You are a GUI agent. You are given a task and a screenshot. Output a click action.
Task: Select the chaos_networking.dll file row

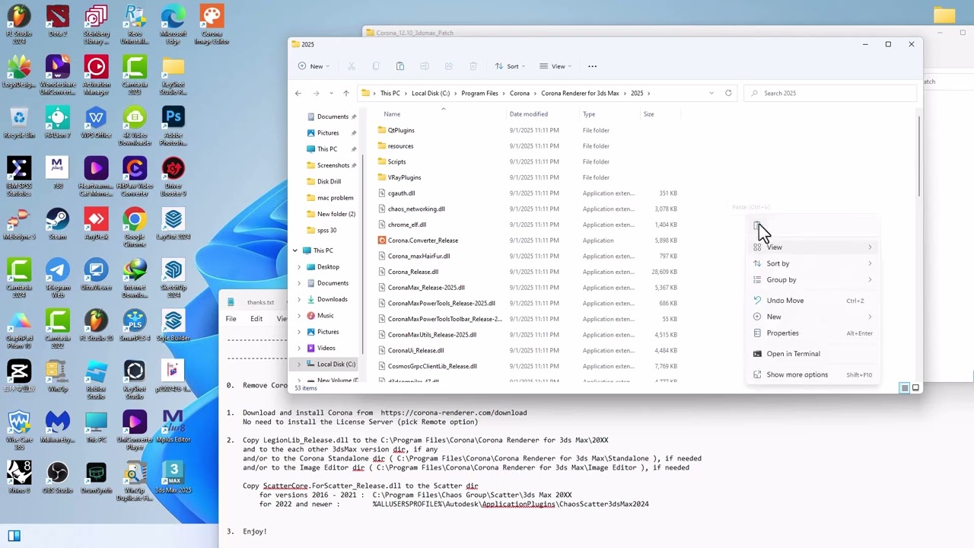pyautogui.click(x=527, y=209)
